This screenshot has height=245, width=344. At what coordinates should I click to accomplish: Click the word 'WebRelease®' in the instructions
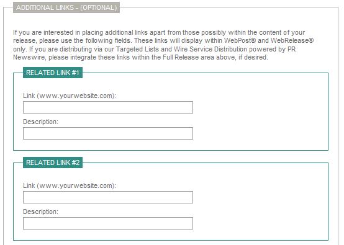292,40
